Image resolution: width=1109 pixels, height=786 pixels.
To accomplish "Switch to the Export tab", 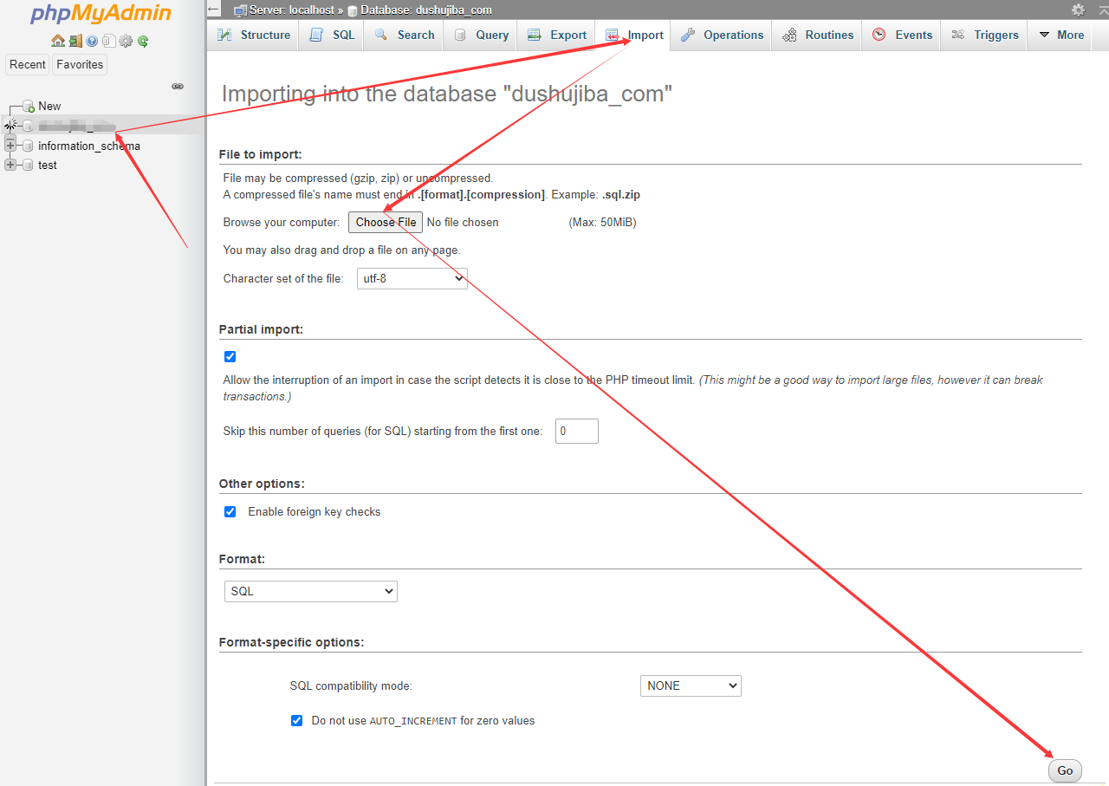I will pos(559,36).
